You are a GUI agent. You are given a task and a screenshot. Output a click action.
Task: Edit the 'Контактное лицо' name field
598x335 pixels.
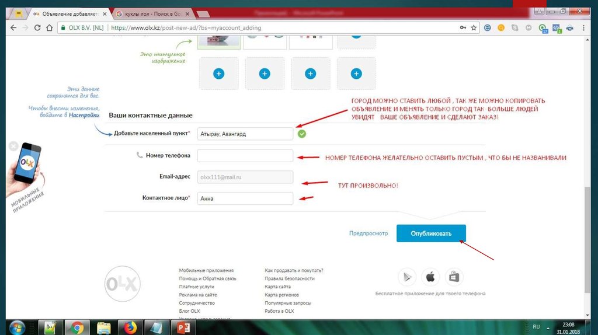click(x=245, y=198)
